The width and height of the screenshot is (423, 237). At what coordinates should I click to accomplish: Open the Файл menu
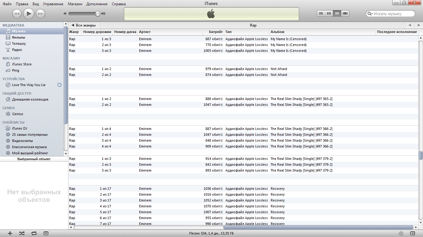[7, 4]
